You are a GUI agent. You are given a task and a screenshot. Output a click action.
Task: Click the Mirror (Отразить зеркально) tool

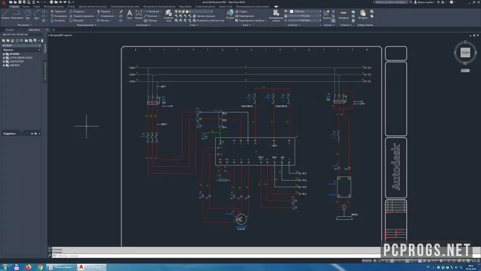[x=82, y=16]
